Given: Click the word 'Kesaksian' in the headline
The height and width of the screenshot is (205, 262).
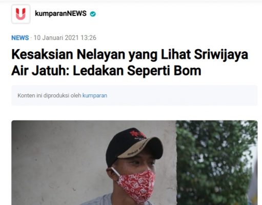Looking at the screenshot, I should pyautogui.click(x=42, y=54).
